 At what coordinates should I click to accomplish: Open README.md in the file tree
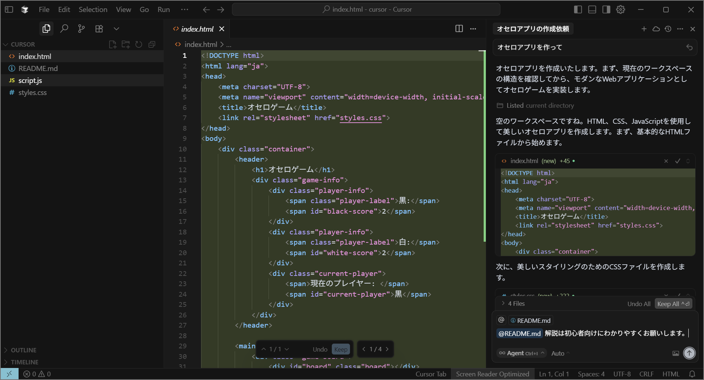(82, 68)
